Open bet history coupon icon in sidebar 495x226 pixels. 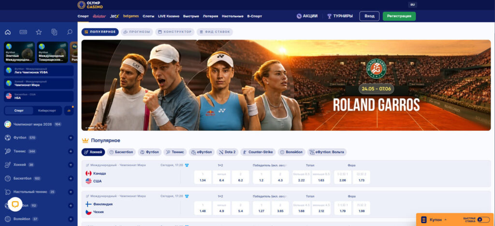pyautogui.click(x=54, y=32)
